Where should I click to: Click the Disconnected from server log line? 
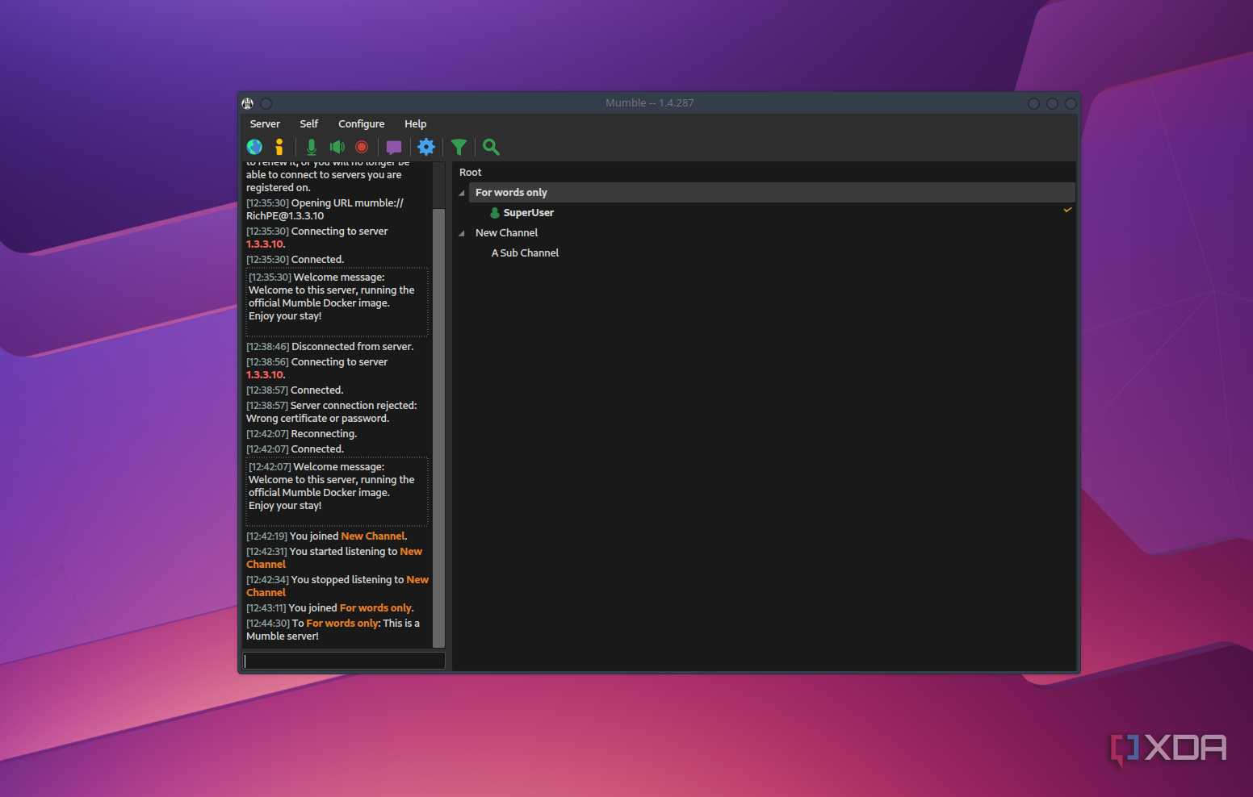pos(330,347)
